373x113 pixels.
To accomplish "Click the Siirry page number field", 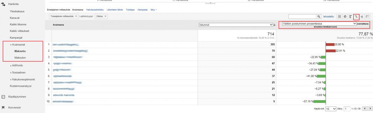I will 347,109.
